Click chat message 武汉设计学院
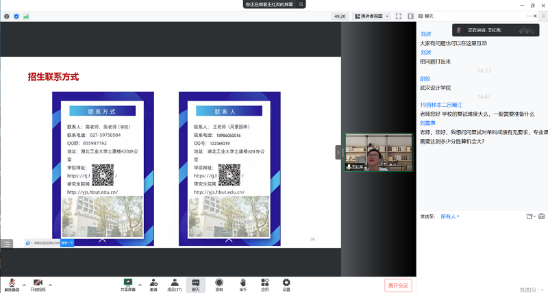Image resolution: width=548 pixels, height=293 pixels. point(436,88)
